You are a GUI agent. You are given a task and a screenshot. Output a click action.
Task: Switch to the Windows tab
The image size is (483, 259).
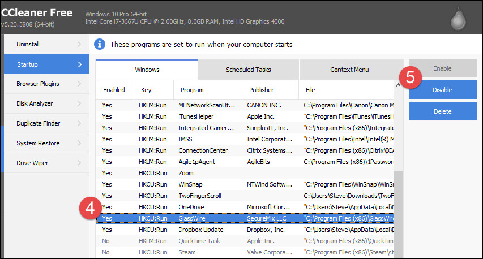tap(147, 70)
